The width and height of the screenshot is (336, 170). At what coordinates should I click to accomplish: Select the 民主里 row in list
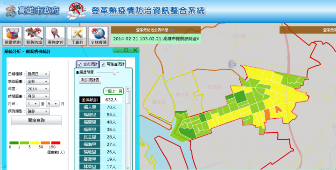point(100,137)
